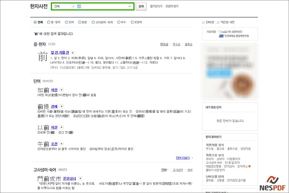Viewport: 289px width, 193px height.
Task: Click the new badge next to 한자주소
Action: 250,166
